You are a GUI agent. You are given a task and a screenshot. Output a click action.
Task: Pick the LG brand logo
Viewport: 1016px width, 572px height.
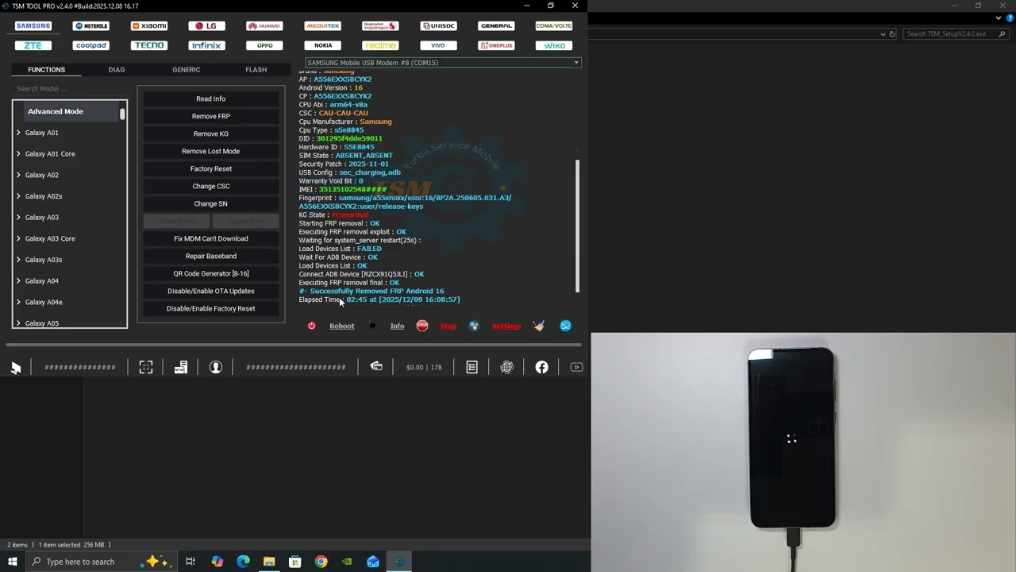click(x=206, y=26)
